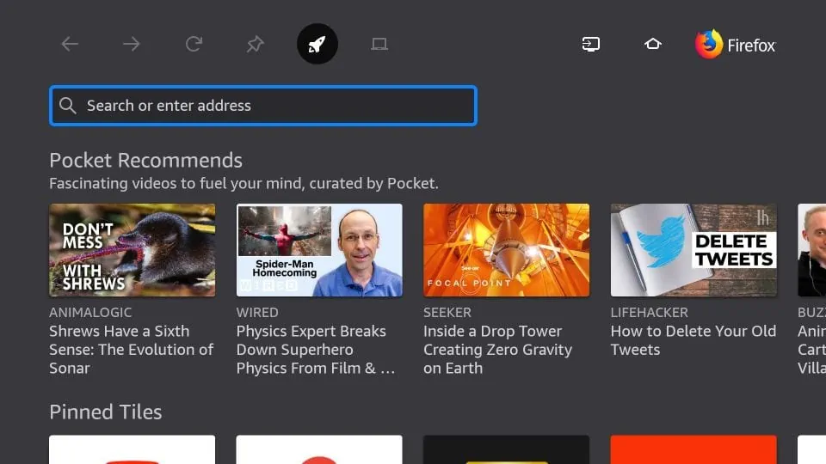Open the Don't Mess With Shrews thumbnail
The image size is (826, 464).
133,250
